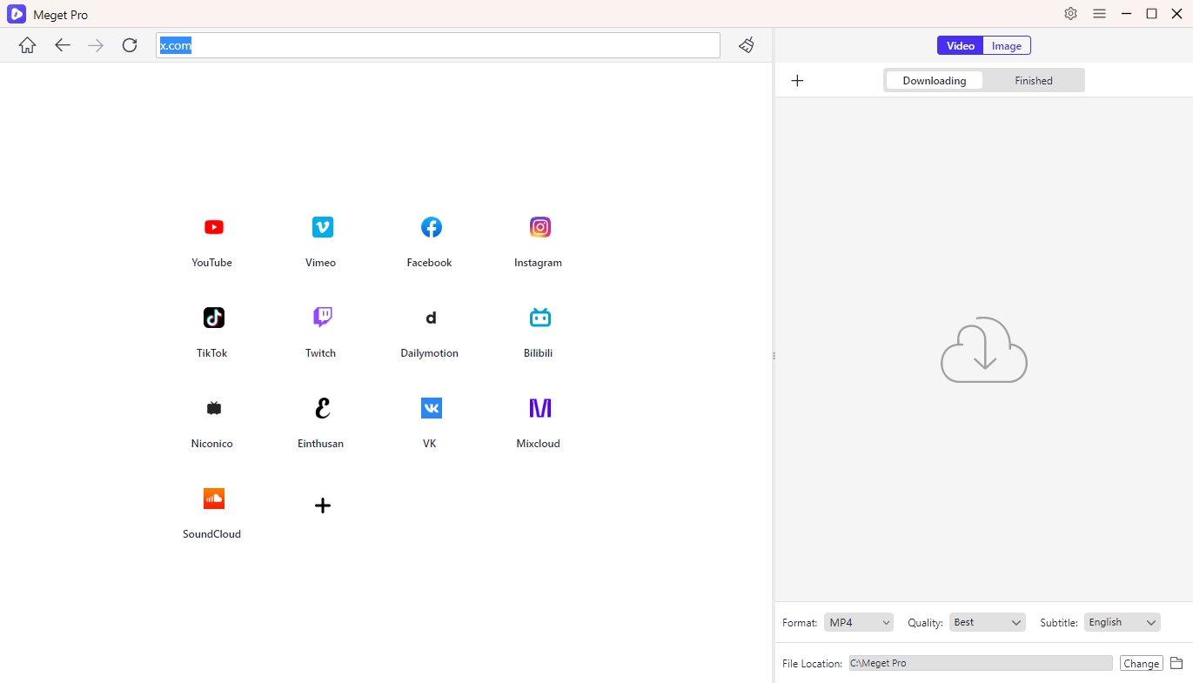
Task: Open the YouTube shortcut icon
Action: point(214,227)
